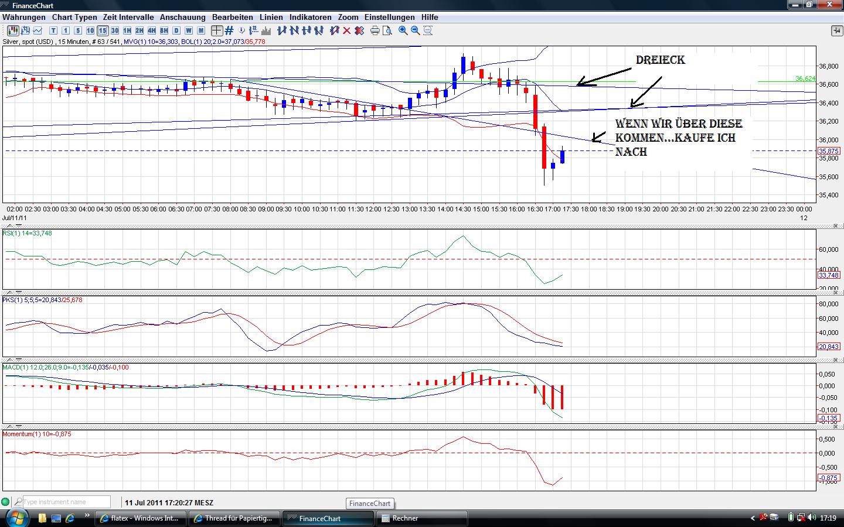Image resolution: width=844 pixels, height=527 pixels.
Task: Open the Chart Typen menu
Action: (x=74, y=18)
